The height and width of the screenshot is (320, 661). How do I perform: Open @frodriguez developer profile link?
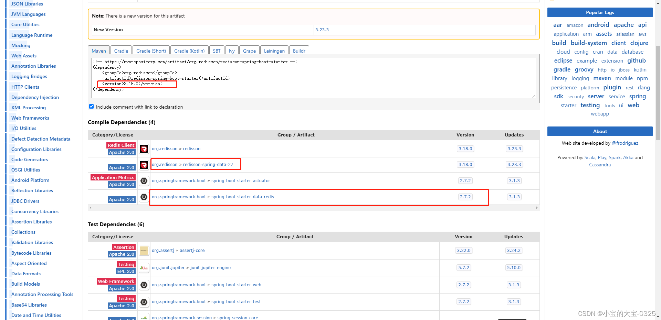coord(625,143)
